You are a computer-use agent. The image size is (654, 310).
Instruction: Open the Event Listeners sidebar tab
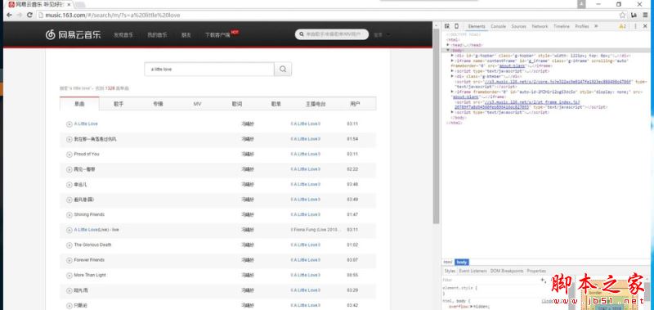coord(473,272)
